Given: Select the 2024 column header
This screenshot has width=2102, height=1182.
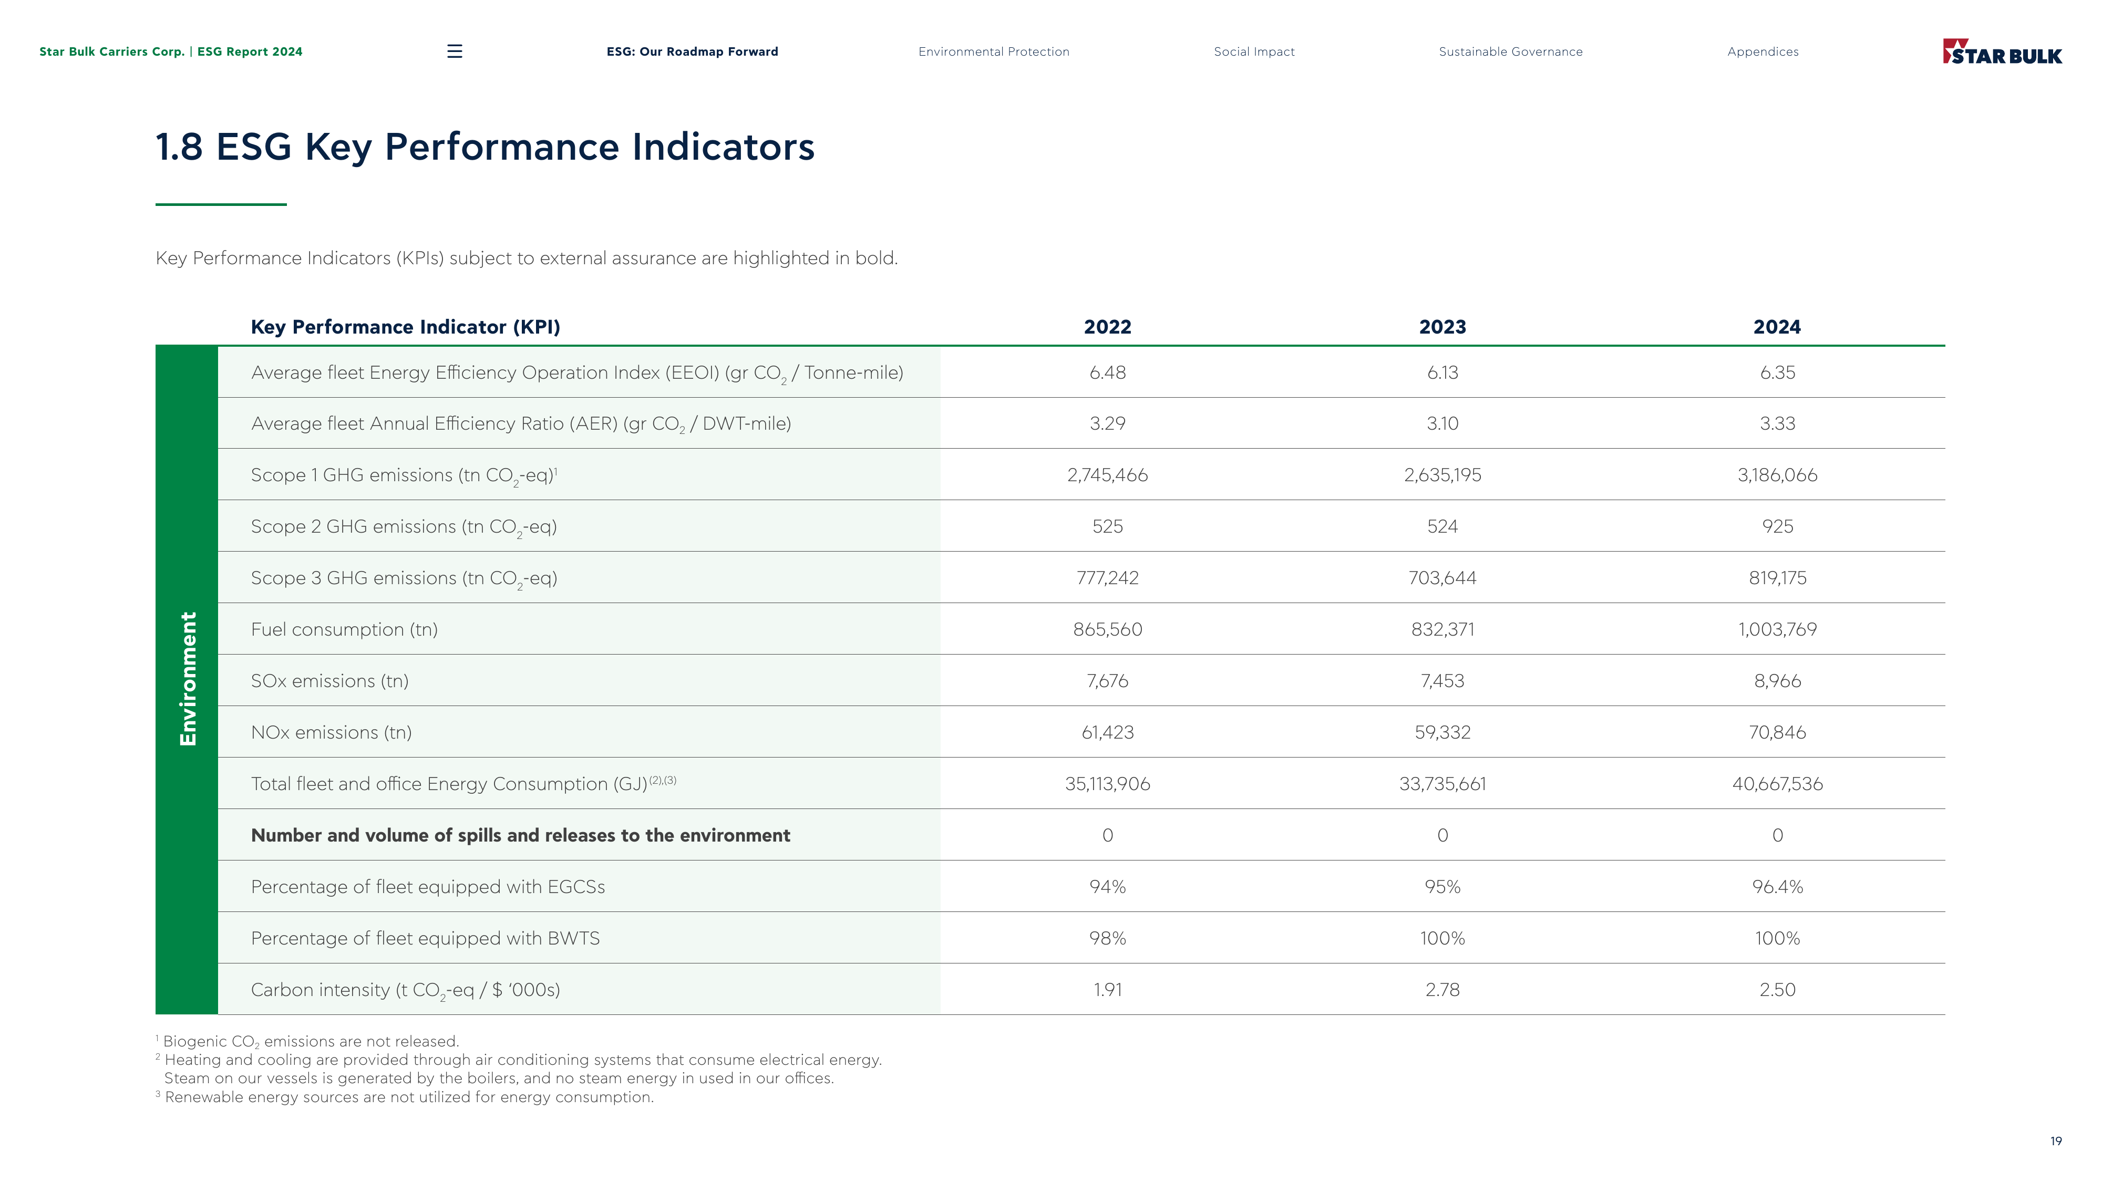Looking at the screenshot, I should click(1776, 327).
